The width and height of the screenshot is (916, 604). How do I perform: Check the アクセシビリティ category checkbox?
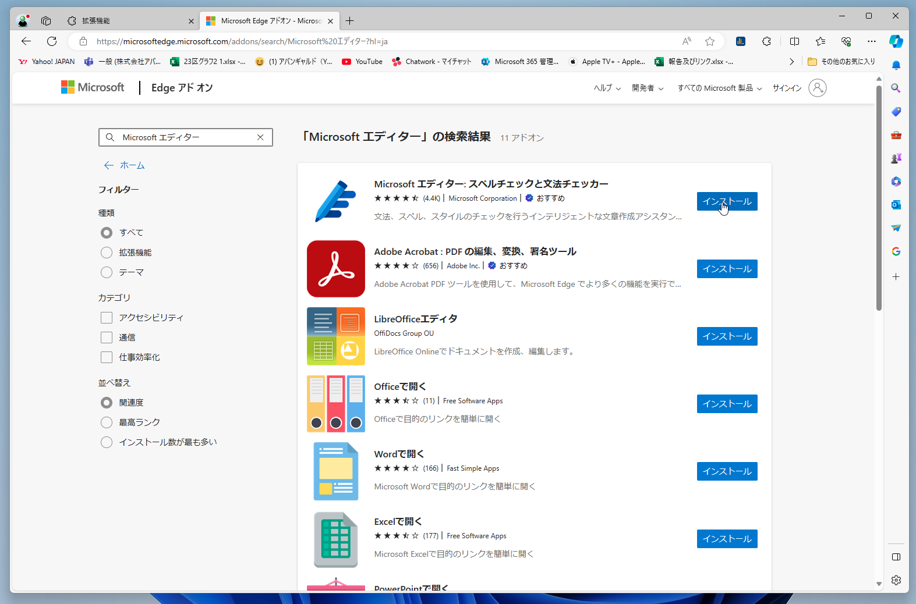point(107,318)
